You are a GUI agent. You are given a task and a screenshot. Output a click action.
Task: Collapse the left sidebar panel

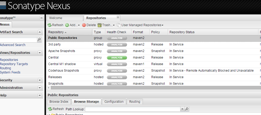coord(41,18)
